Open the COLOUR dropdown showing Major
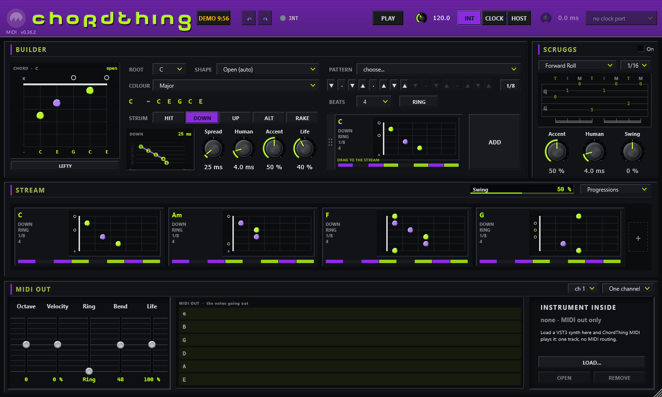Image resolution: width=662 pixels, height=397 pixels. click(236, 86)
